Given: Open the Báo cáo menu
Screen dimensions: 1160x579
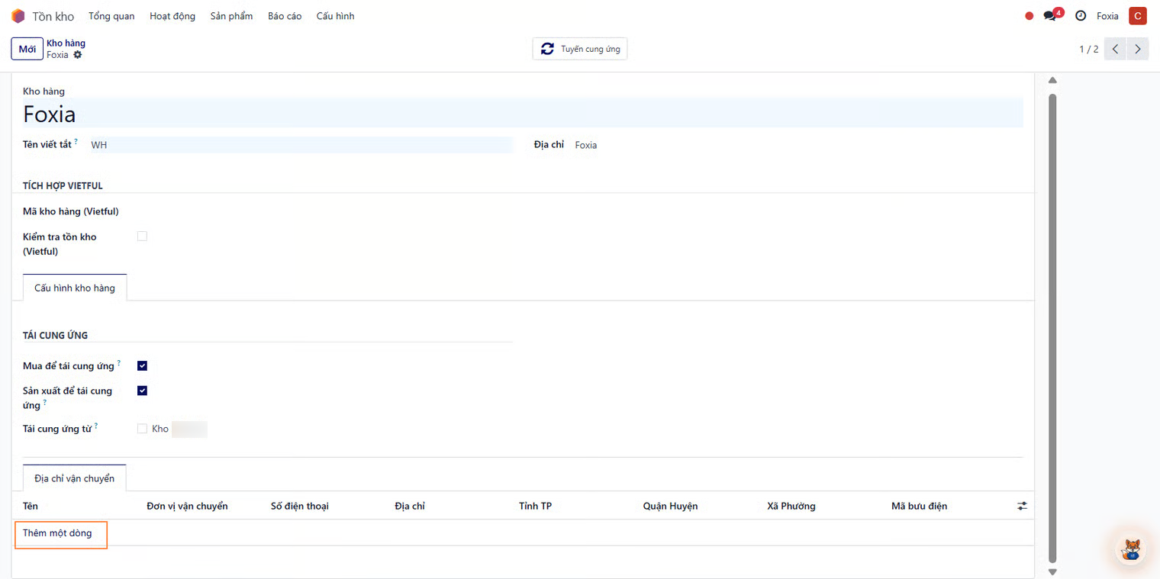Looking at the screenshot, I should [x=285, y=16].
